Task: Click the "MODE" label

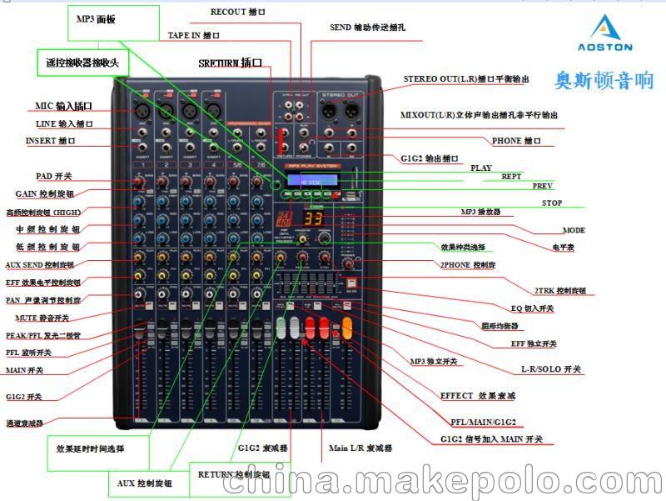Action: (574, 230)
